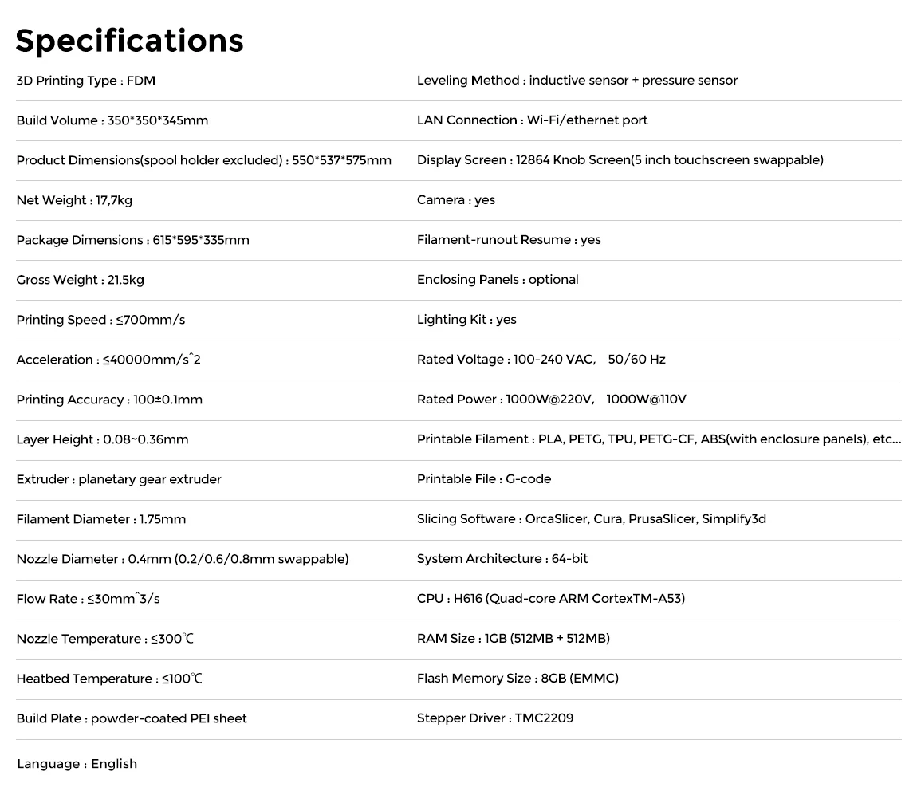Click the Nozzle Temperature ≤300℃ entry
The image size is (917, 799).
click(x=104, y=639)
